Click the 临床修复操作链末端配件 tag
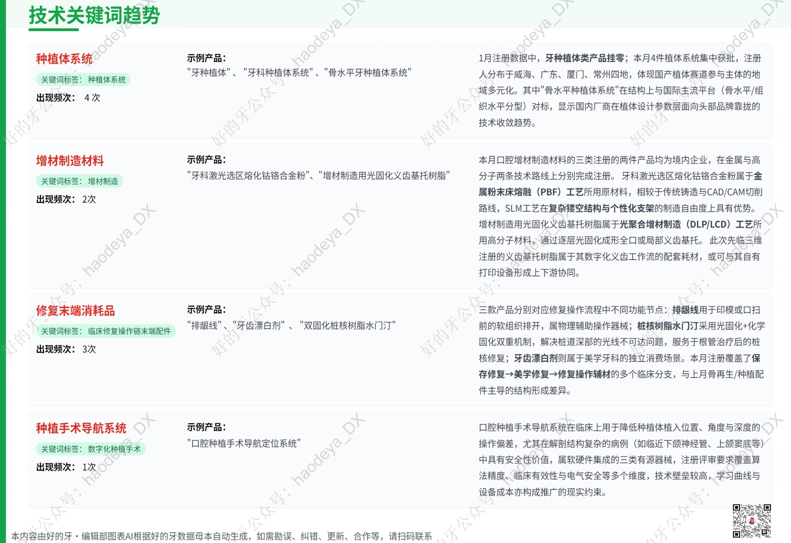Viewport: 791px width, 543px height. click(x=105, y=331)
